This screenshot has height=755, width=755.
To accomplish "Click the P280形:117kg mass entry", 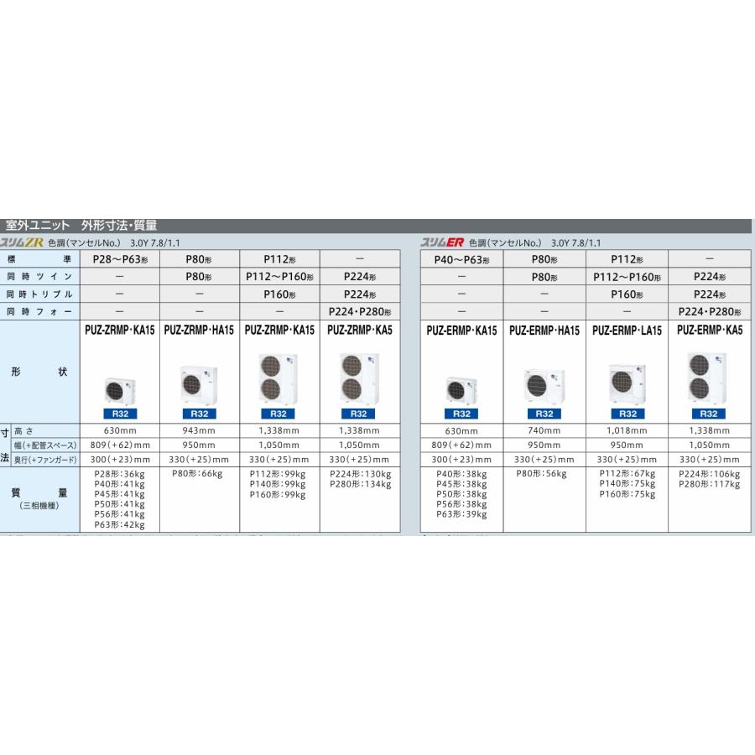I will [709, 484].
